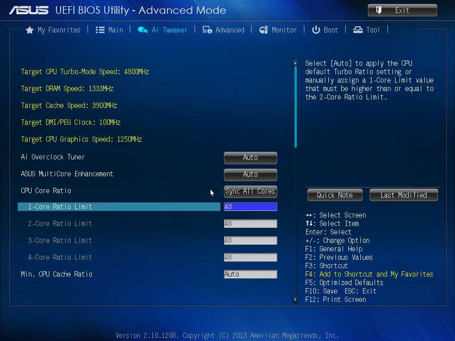Open the Ai Overclock Tuner Auto dropdown
This screenshot has height=341, width=455.
tap(251, 158)
